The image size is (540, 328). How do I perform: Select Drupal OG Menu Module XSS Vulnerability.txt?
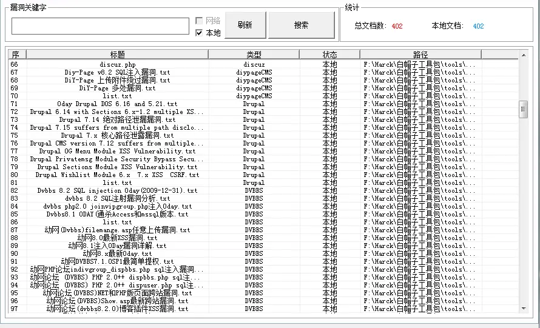(118, 152)
